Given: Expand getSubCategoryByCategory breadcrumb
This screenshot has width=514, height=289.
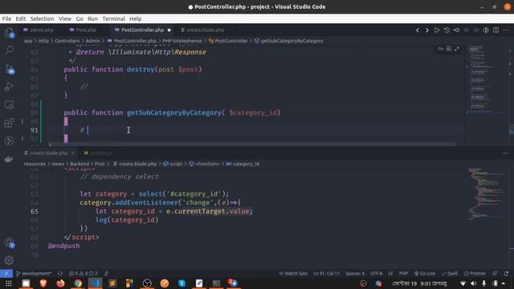Looking at the screenshot, I should (x=289, y=41).
